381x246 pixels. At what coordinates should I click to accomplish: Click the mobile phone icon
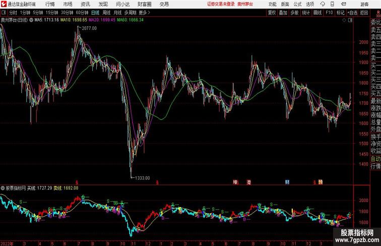[x=333, y=4]
